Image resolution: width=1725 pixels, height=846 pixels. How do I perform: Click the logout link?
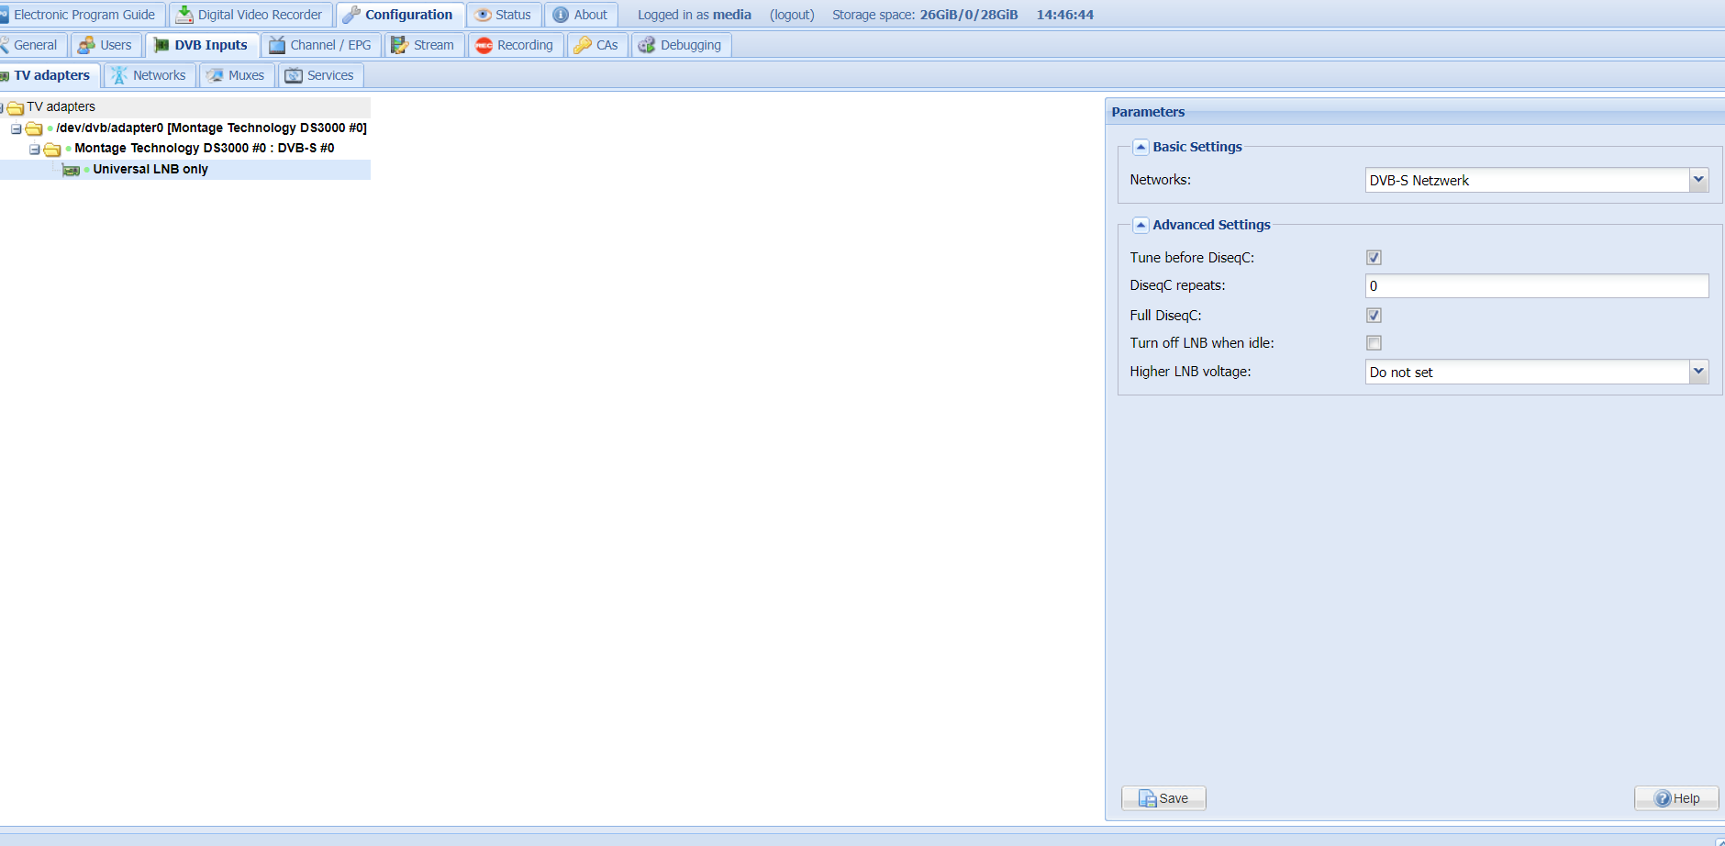pos(792,15)
